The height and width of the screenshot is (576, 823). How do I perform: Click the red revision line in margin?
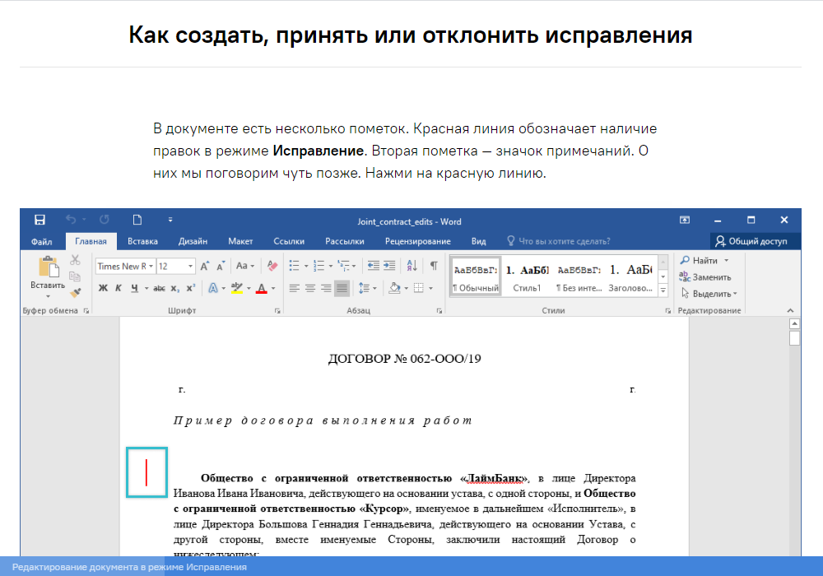tap(146, 473)
